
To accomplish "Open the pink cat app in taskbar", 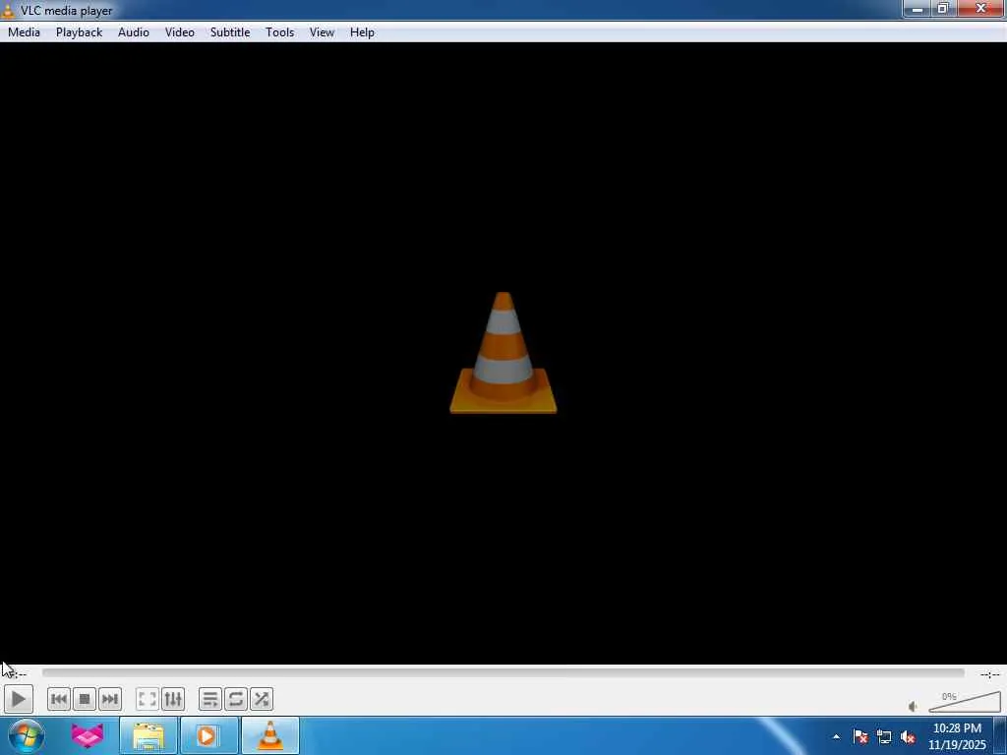I will pyautogui.click(x=87, y=735).
